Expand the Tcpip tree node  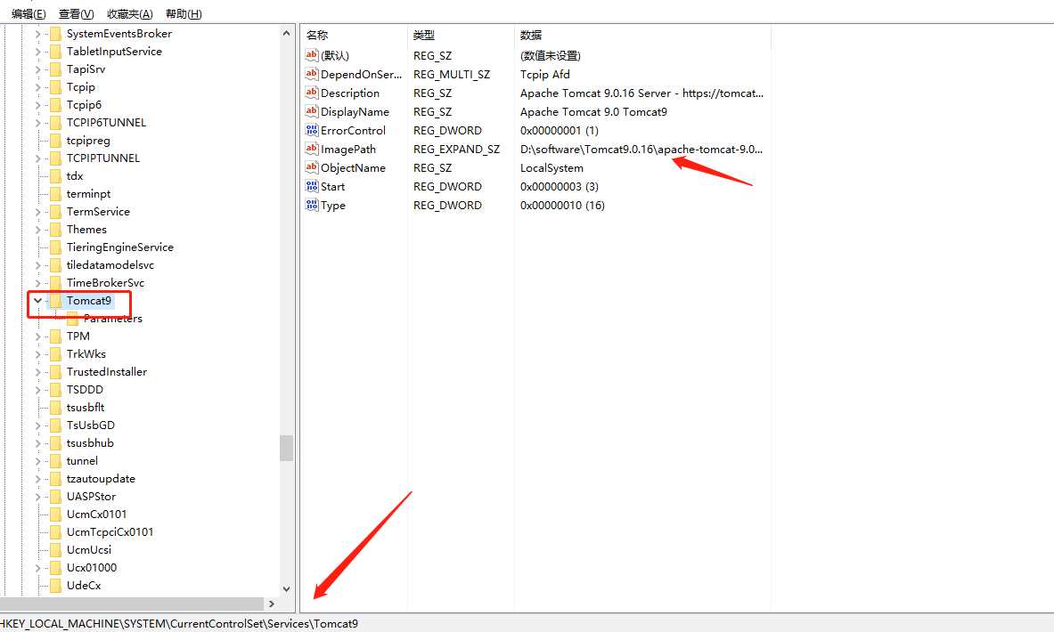click(36, 86)
